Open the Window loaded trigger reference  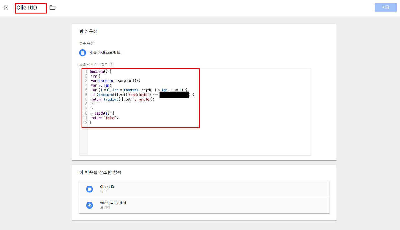pyautogui.click(x=204, y=205)
